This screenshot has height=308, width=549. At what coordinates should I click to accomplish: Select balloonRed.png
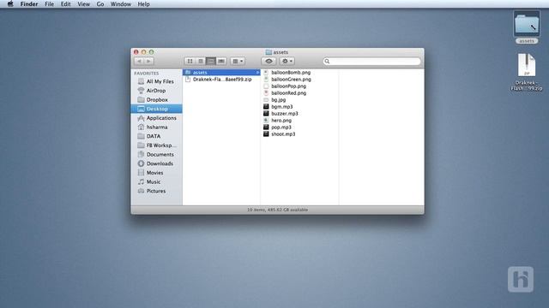[x=288, y=93]
